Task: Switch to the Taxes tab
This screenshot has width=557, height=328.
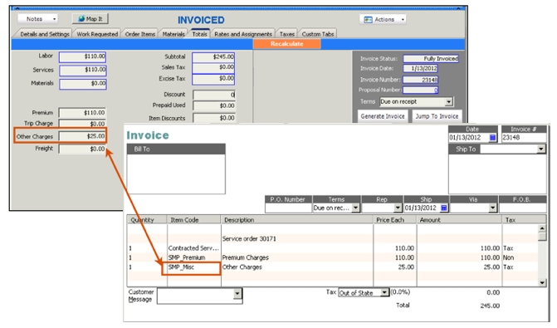Action: click(x=286, y=34)
